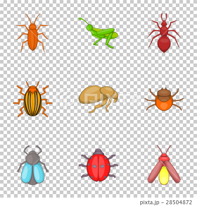Choose the grey fly with blue wings
Image resolution: width=197 pixels, height=206 pixels.
(x=33, y=165)
